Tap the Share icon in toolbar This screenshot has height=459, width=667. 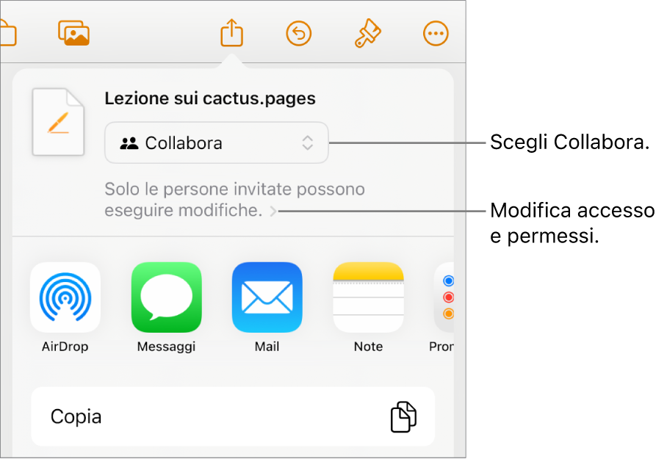[x=231, y=32]
